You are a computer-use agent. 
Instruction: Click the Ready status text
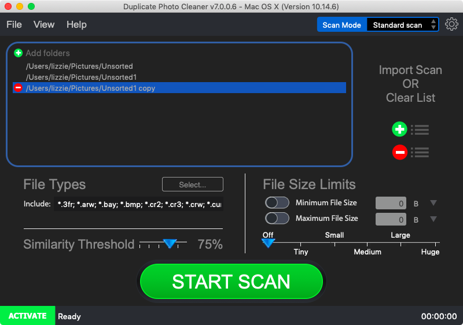click(69, 316)
